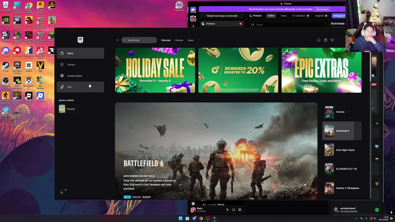Select Battlefield 6 in the featured list

point(342,131)
